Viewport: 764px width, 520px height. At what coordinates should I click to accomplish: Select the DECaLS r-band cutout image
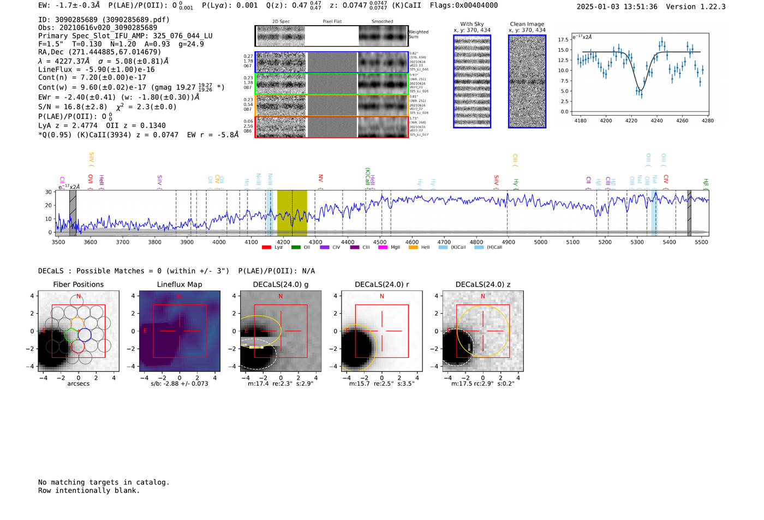click(x=381, y=331)
